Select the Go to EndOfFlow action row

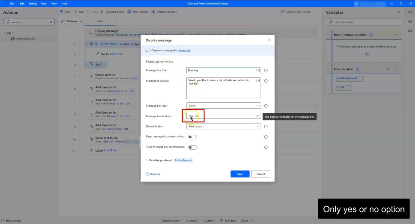[113, 54]
